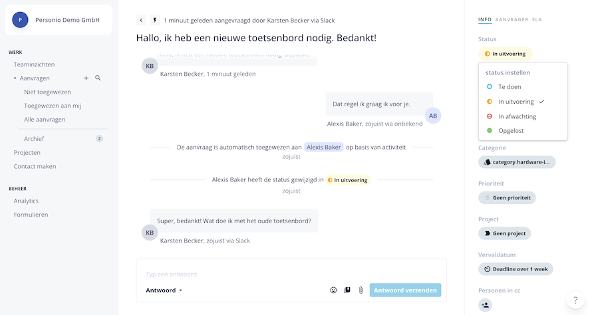The width and height of the screenshot is (592, 315).
Task: Attach a file using the paperclip icon
Action: [361, 290]
